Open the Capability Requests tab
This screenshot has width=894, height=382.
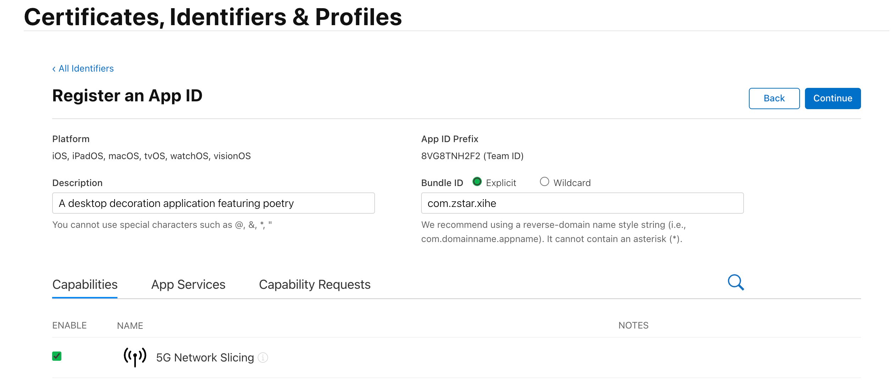315,285
